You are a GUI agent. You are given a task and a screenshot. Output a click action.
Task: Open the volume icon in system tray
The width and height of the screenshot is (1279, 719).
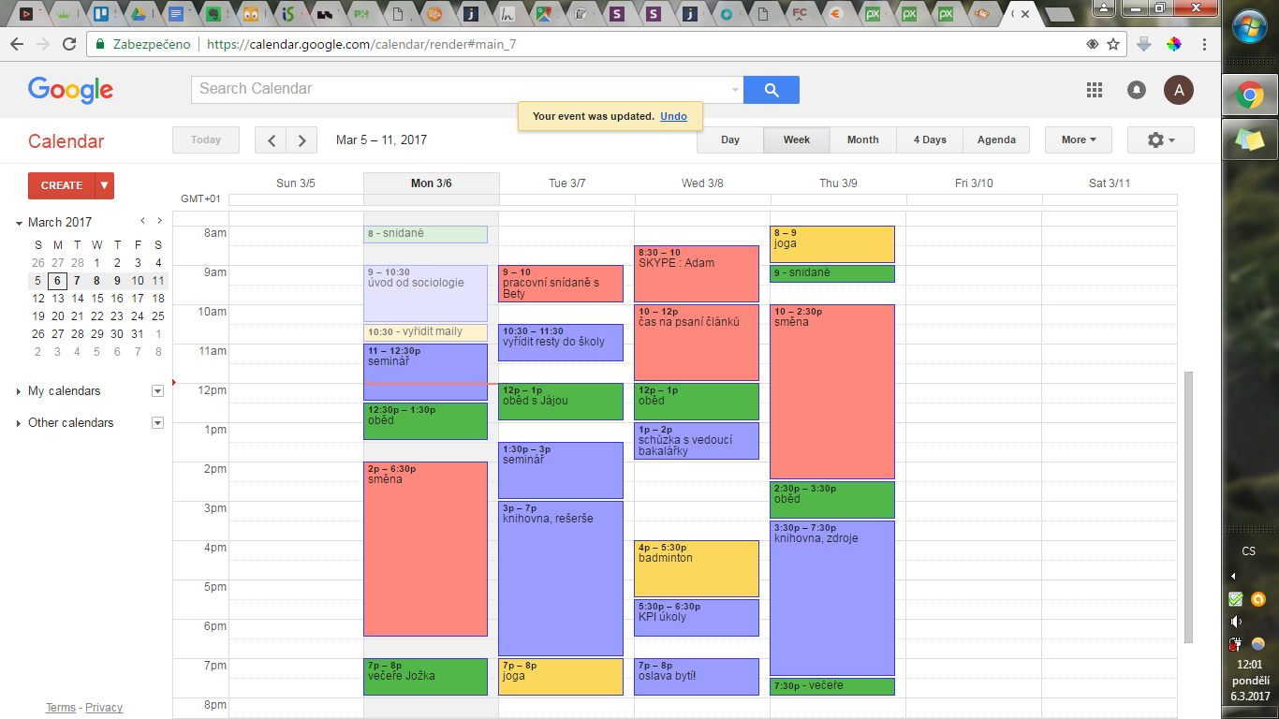pyautogui.click(x=1235, y=621)
